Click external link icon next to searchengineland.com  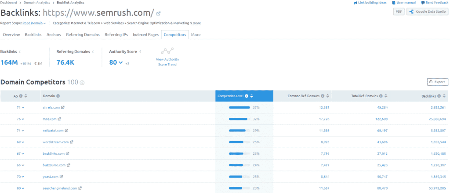point(80,188)
